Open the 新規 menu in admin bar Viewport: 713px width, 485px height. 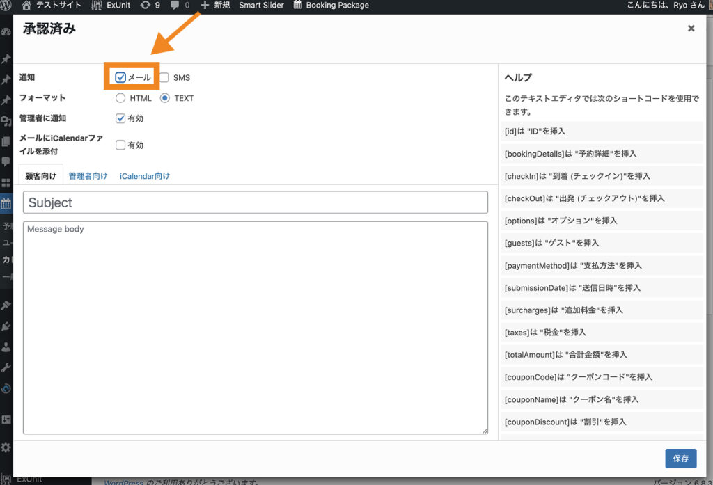(215, 6)
